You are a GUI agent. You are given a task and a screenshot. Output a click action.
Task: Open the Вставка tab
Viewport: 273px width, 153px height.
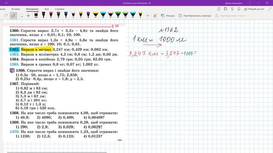coord(16,9)
